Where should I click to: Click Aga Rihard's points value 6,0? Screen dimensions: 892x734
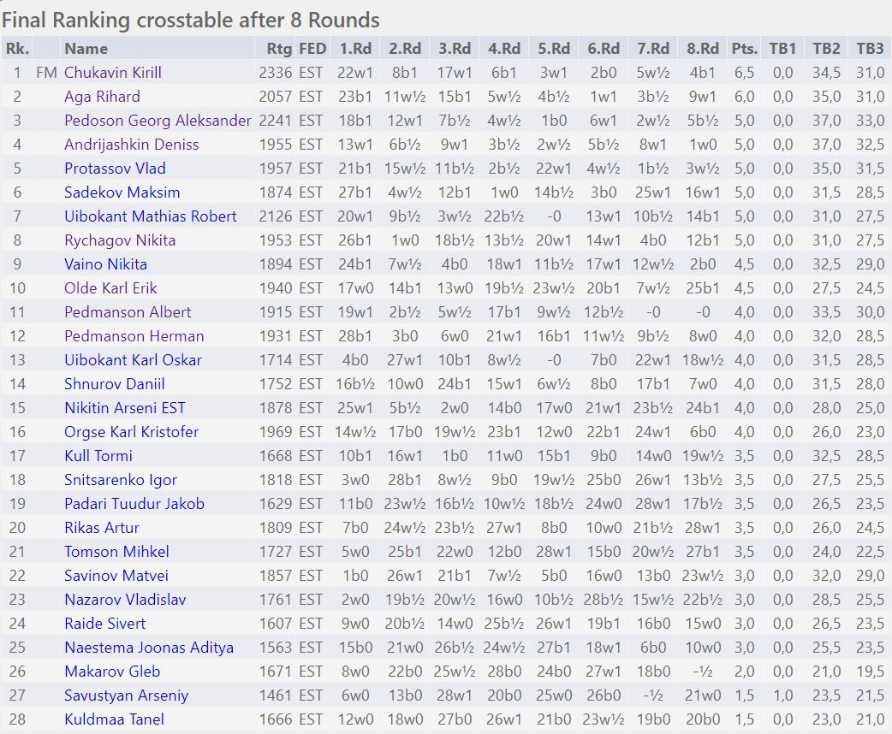tap(744, 97)
